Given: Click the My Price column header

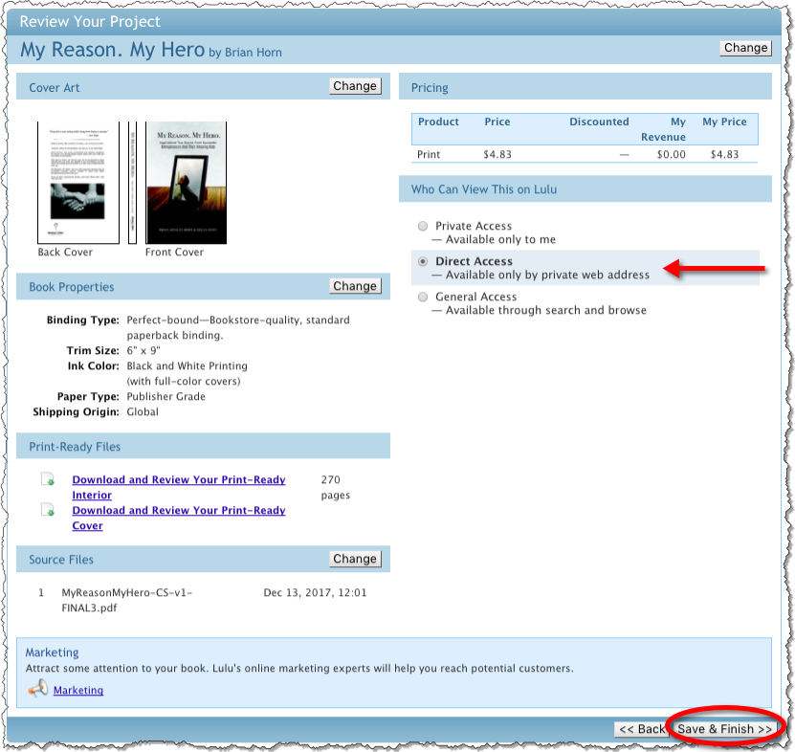Looking at the screenshot, I should (724, 122).
